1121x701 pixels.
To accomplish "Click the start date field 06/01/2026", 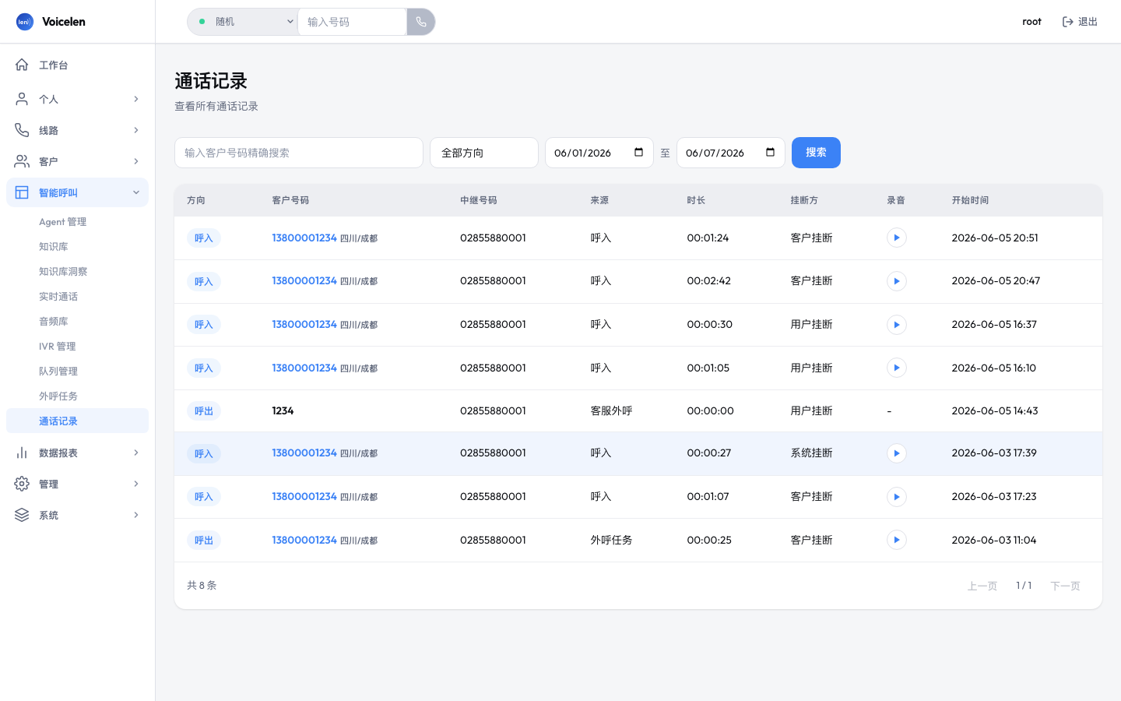I will click(x=599, y=153).
